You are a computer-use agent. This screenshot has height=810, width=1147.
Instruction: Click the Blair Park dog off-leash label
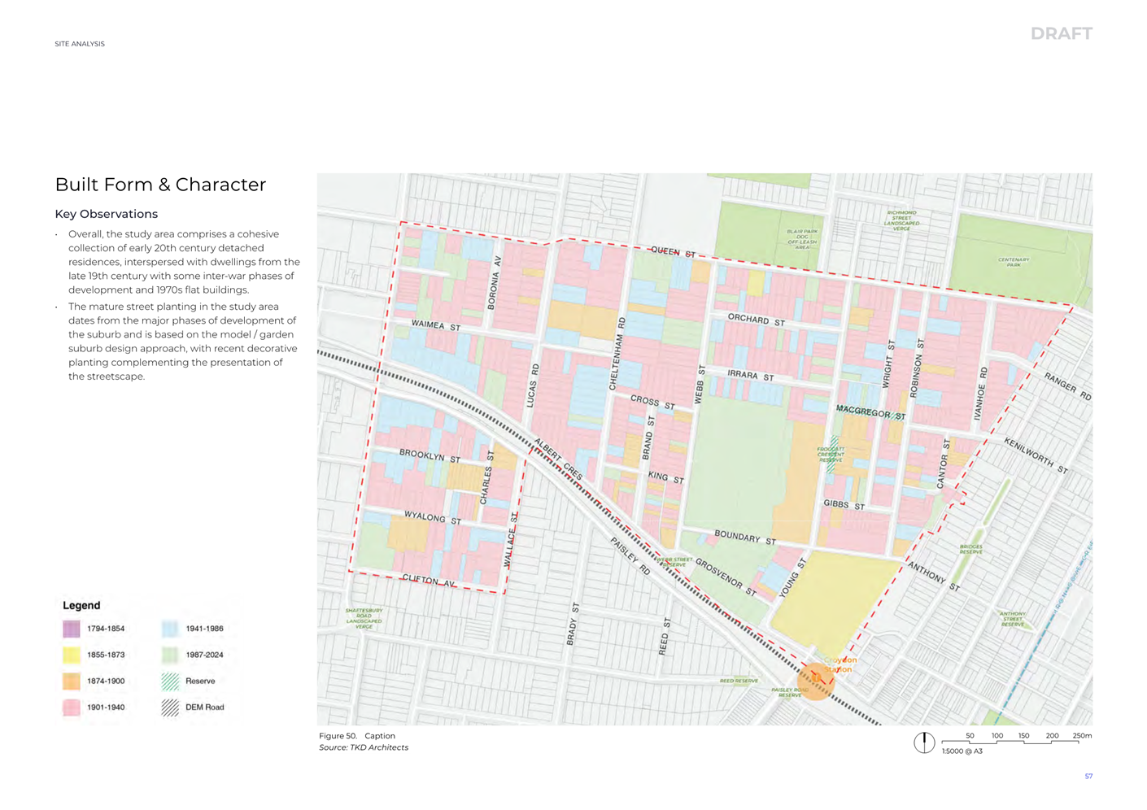click(801, 238)
